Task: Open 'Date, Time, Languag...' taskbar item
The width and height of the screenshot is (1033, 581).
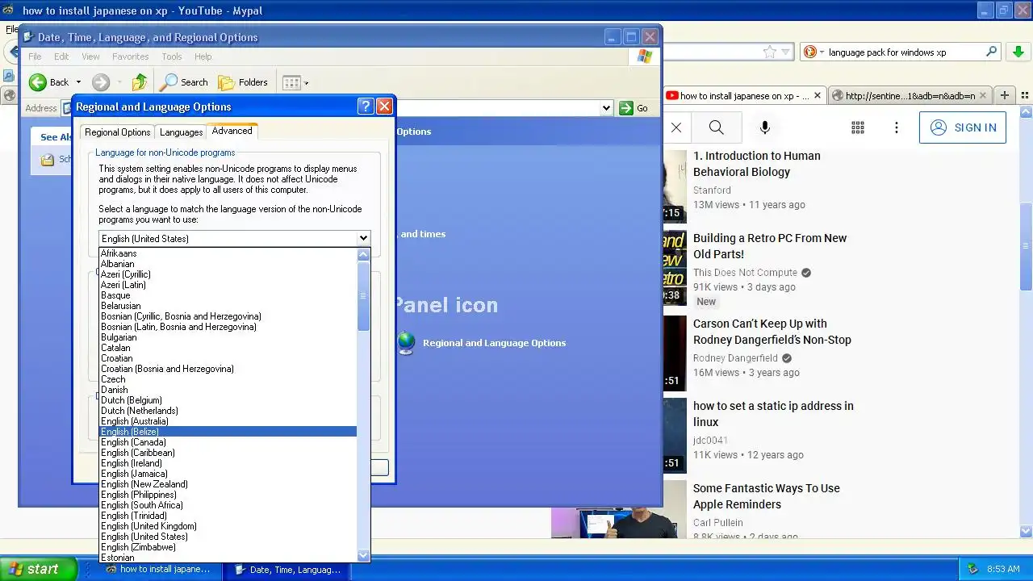Action: click(286, 569)
